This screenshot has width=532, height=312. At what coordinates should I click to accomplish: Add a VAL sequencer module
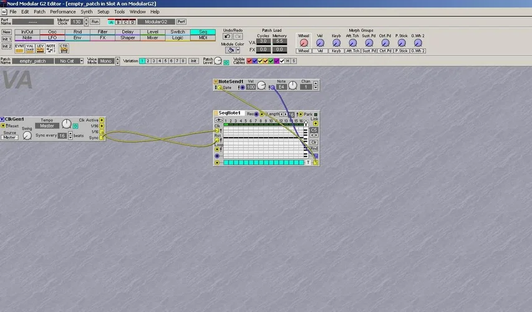pos(30,47)
